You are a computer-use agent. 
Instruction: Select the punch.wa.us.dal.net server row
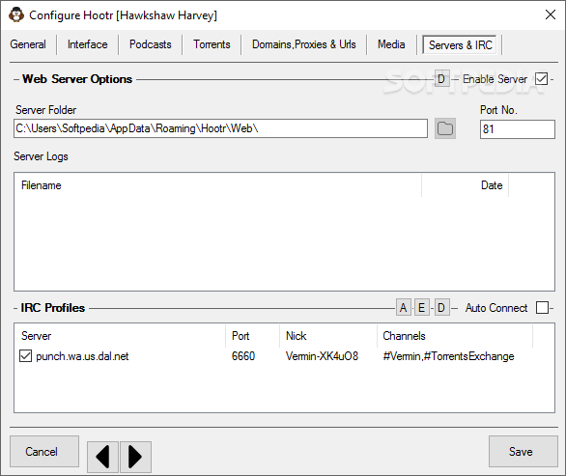click(x=284, y=356)
